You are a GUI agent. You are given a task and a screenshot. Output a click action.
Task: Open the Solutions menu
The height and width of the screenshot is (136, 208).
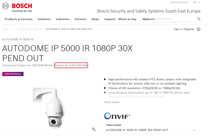tap(44, 19)
